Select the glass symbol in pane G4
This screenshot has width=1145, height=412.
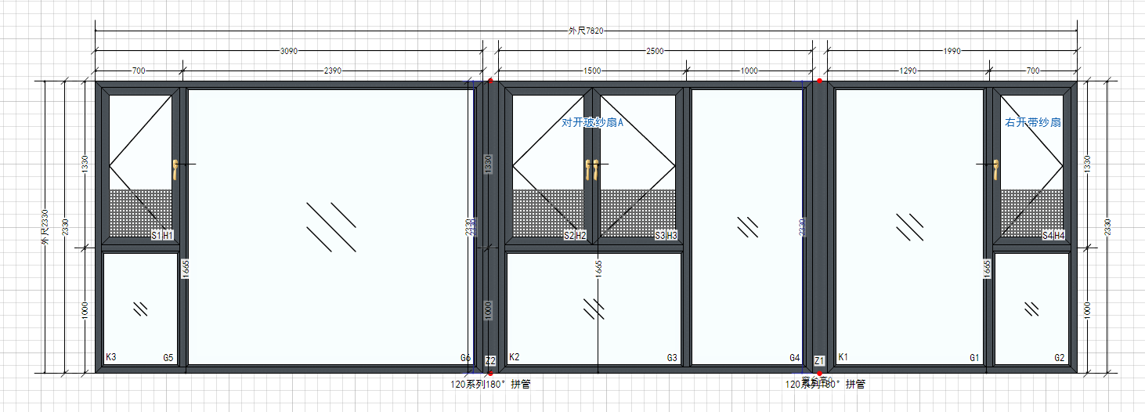(x=748, y=227)
